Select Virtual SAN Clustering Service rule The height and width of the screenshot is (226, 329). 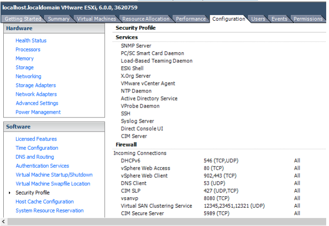[x=157, y=206]
